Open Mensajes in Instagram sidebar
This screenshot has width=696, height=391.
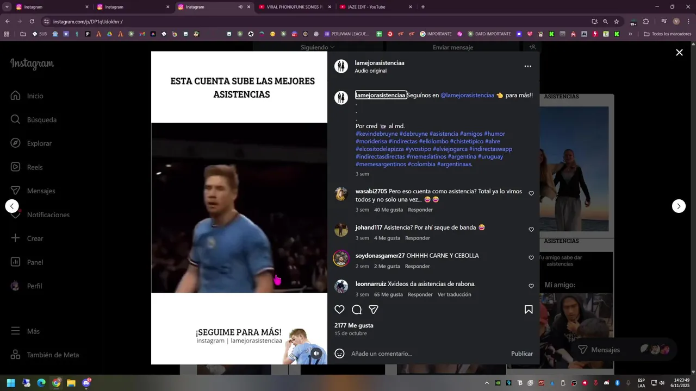click(x=33, y=191)
